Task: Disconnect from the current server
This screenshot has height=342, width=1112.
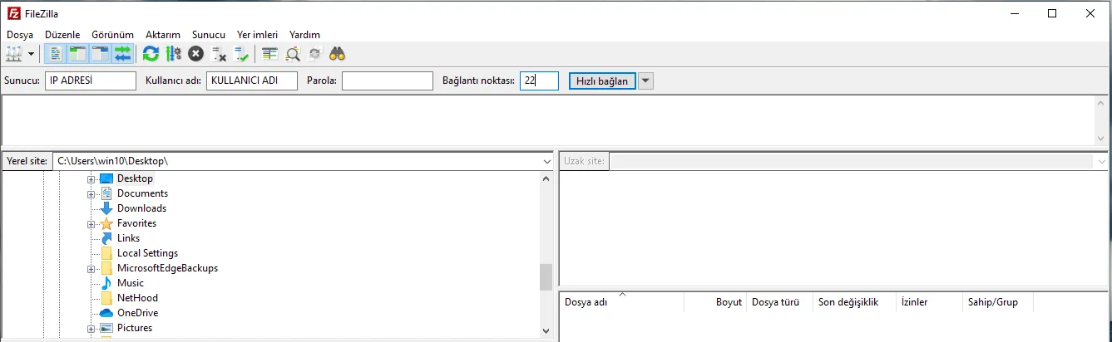Action: coord(219,54)
